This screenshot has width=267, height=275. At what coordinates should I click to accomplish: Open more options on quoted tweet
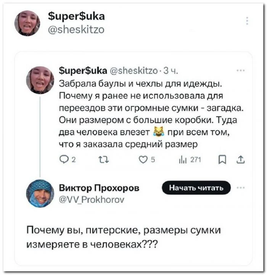tap(241, 70)
